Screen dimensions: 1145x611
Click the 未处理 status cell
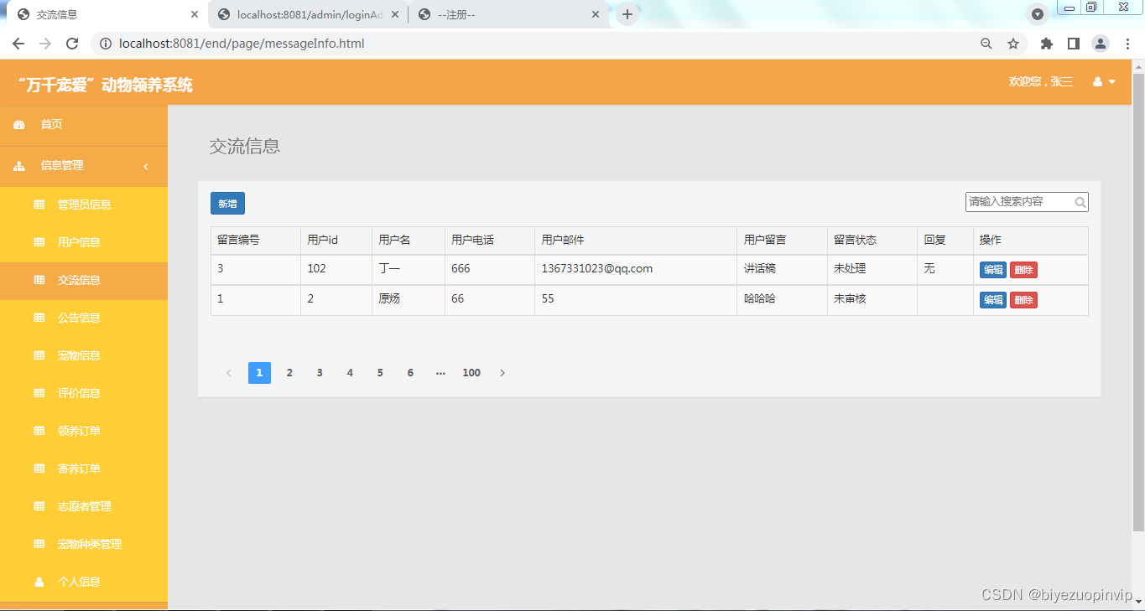click(x=872, y=269)
